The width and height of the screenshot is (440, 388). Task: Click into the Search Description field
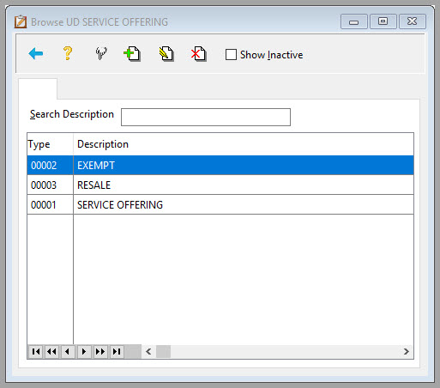[206, 117]
